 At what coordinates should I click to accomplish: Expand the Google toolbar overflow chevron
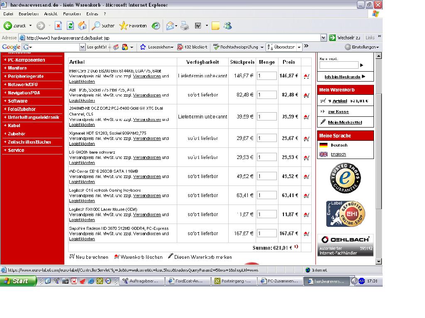point(306,46)
